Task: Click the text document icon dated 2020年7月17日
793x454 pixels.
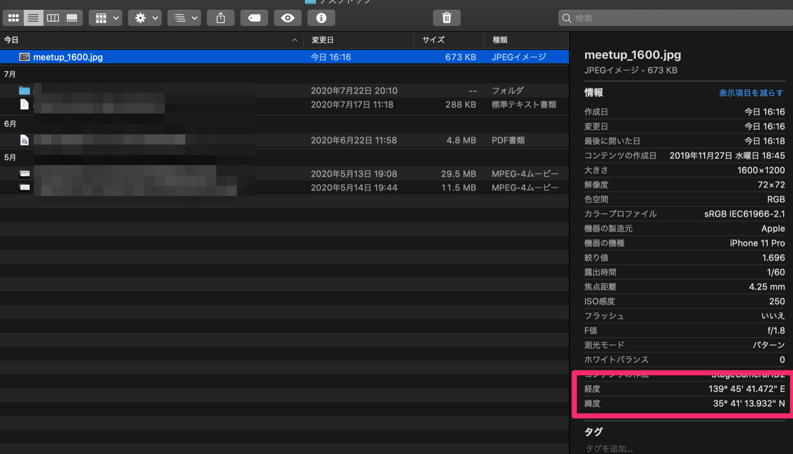Action: 24,105
